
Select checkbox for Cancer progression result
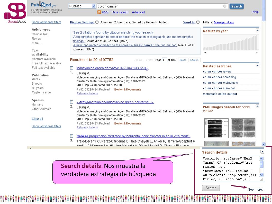tap(71, 136)
